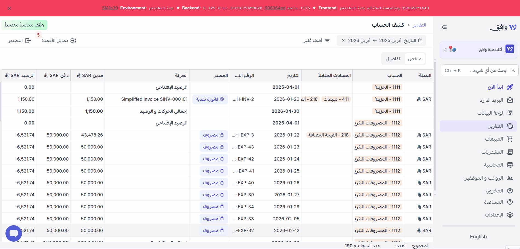Image resolution: width=520 pixels, height=249 pixels.
Task: Open مصروف badge for EXP-33 row
Action: point(213,219)
